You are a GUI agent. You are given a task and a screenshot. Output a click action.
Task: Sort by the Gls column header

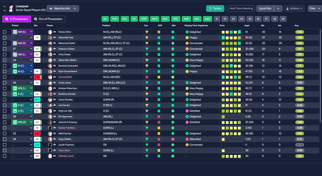[263, 25]
